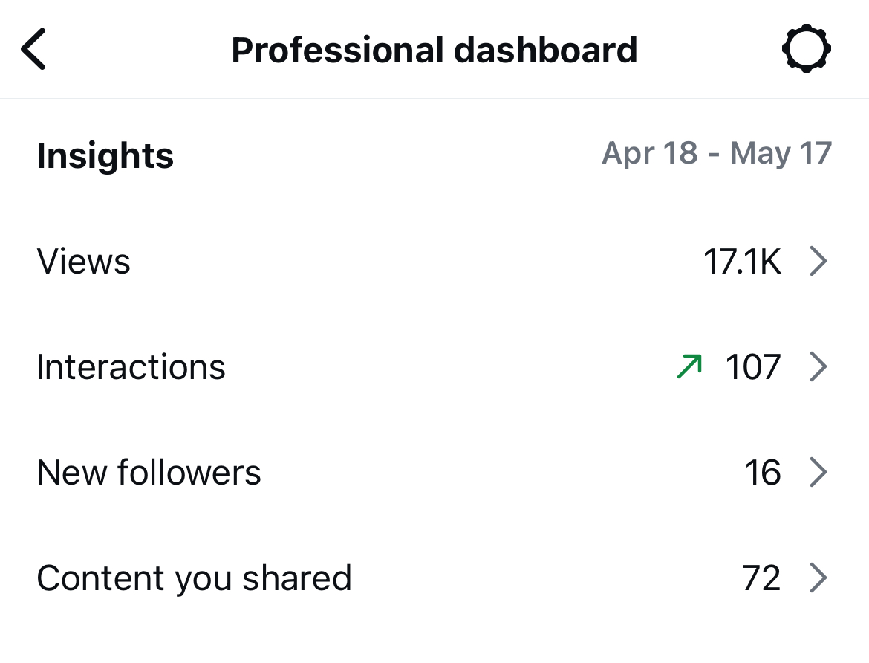Viewport: 869px width, 663px height.
Task: Go back using the back arrow
Action: click(33, 49)
